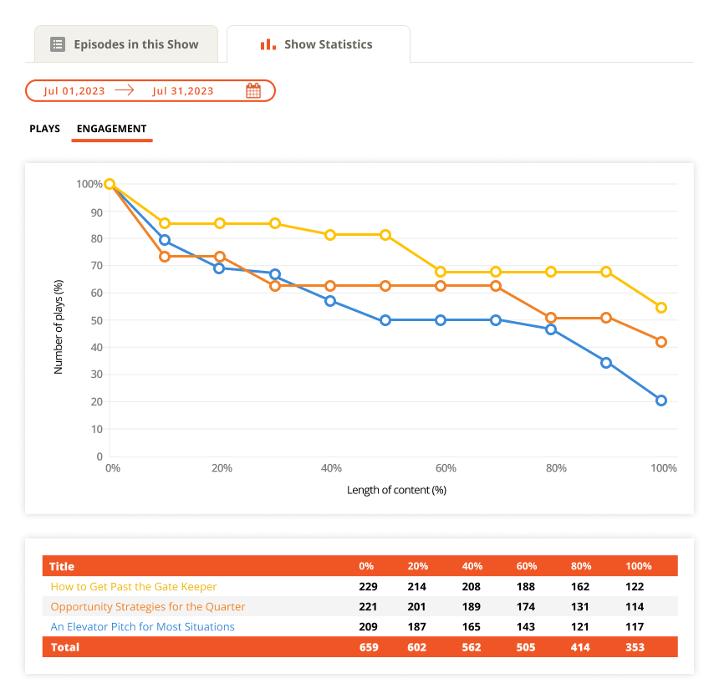Screen dimensions: 719x699
Task: Click blue line data point at 100% length
Action: pyautogui.click(x=661, y=401)
